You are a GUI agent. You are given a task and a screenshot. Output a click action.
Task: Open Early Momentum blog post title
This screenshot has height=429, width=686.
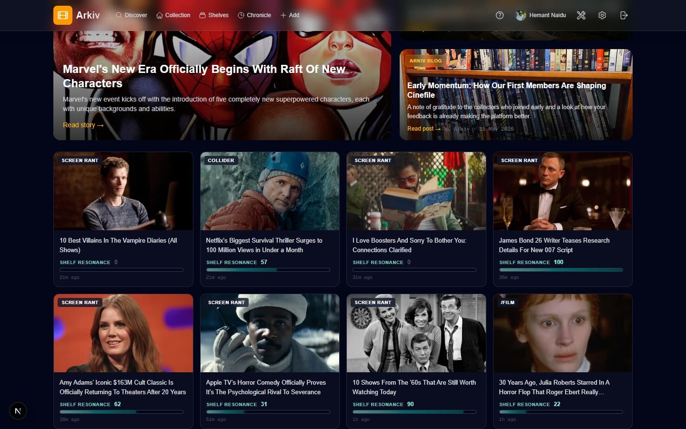click(x=506, y=90)
